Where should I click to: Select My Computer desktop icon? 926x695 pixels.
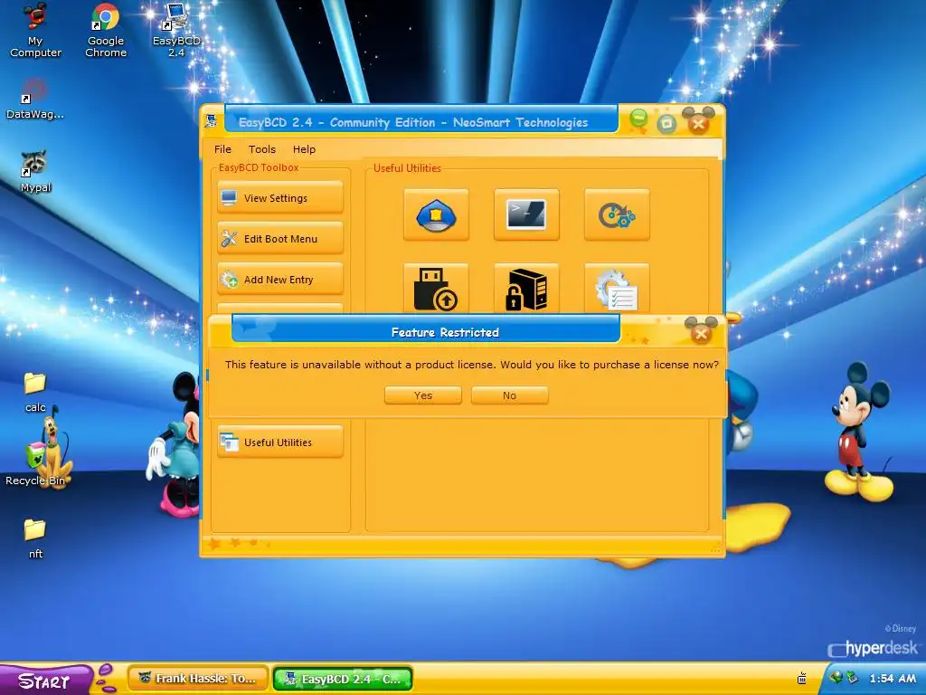click(35, 31)
